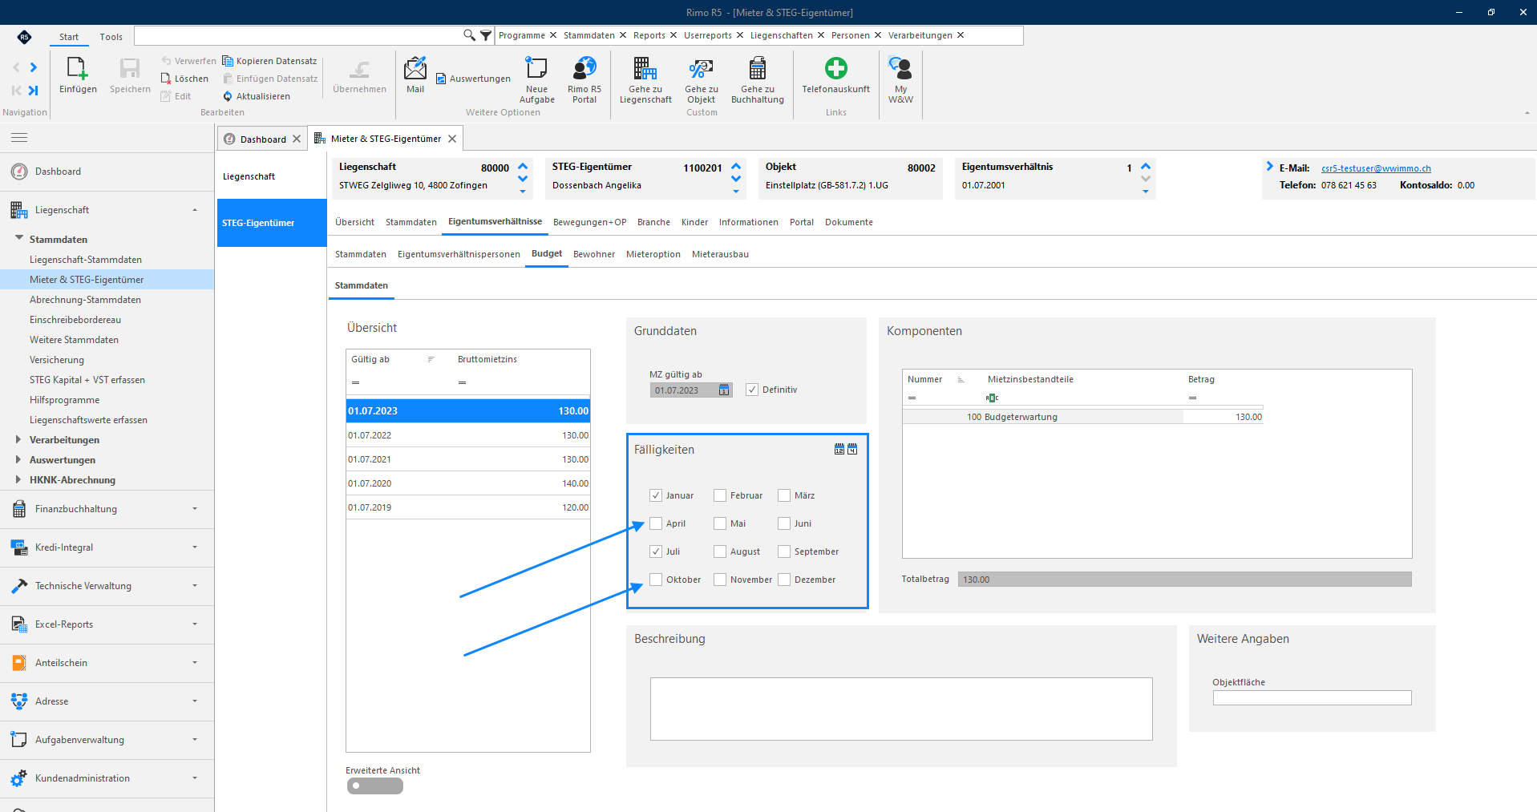This screenshot has width=1537, height=812.
Task: Check the Dezember checkbox
Action: (784, 580)
